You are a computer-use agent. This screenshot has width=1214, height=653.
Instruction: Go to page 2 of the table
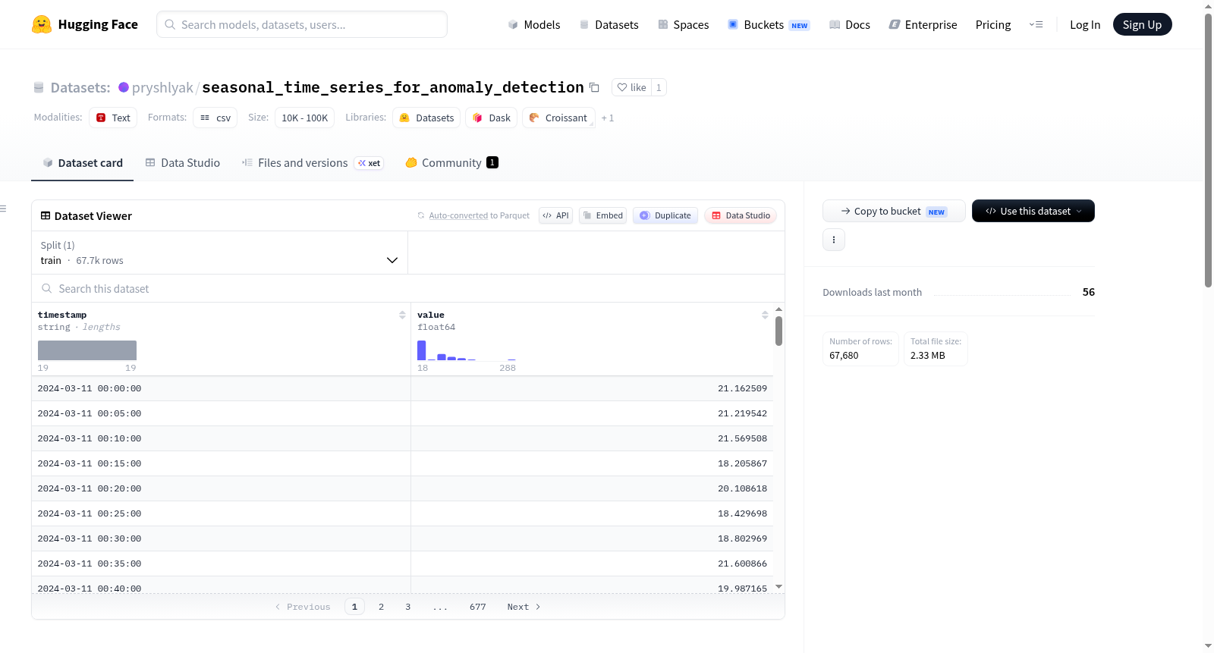tap(381, 607)
